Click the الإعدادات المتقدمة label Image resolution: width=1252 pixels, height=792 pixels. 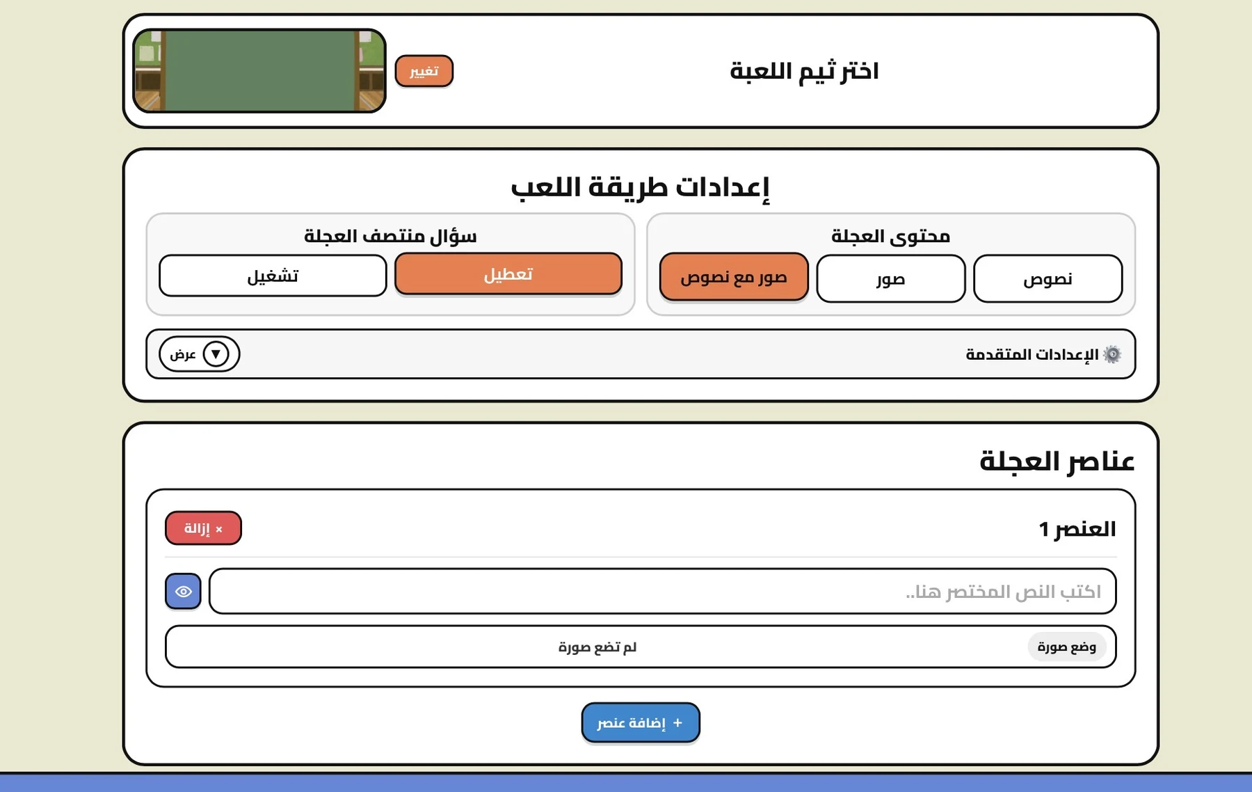point(1032,354)
